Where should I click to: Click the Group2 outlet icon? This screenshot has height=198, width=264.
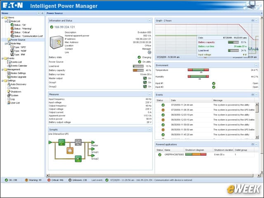(x=145, y=86)
